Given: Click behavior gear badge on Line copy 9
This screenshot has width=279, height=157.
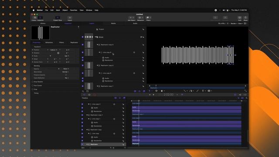Looking at the screenshot, I should click(x=134, y=52).
